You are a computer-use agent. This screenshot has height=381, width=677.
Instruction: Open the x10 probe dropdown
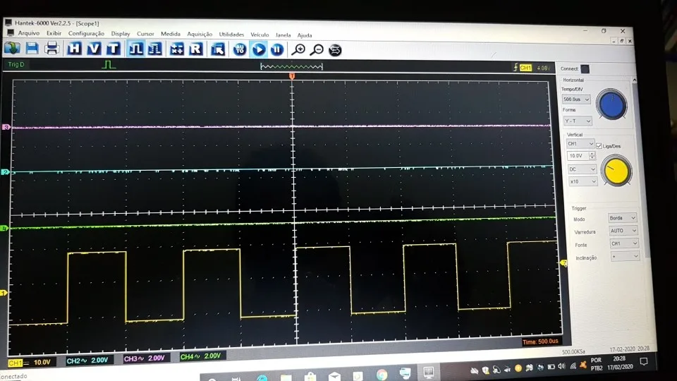[583, 181]
